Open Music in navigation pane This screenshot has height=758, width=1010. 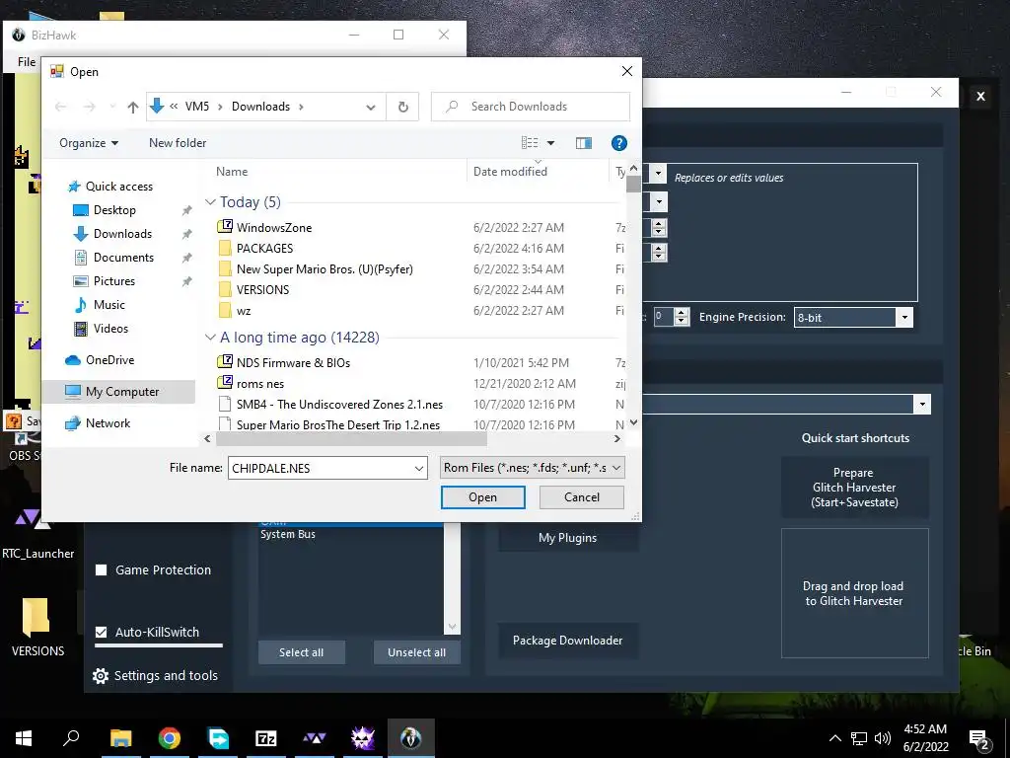click(108, 305)
